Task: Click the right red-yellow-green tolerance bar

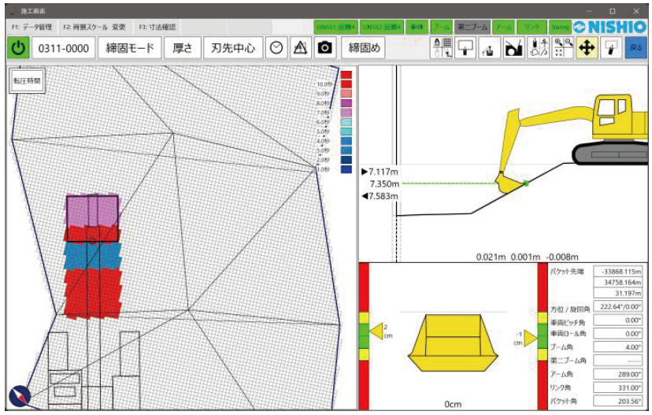Action: (x=543, y=336)
